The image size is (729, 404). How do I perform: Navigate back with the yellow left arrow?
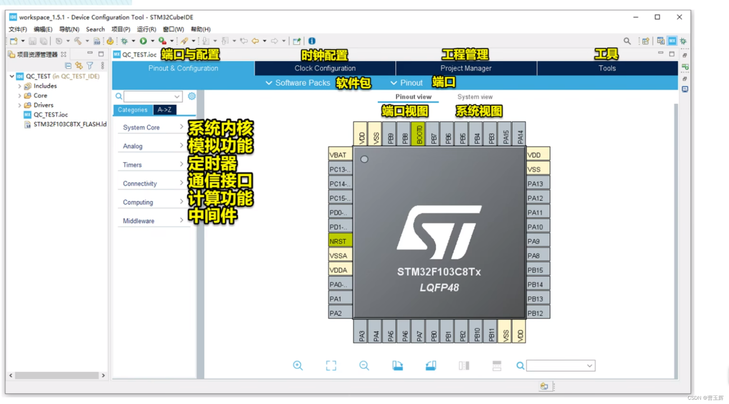pos(255,41)
